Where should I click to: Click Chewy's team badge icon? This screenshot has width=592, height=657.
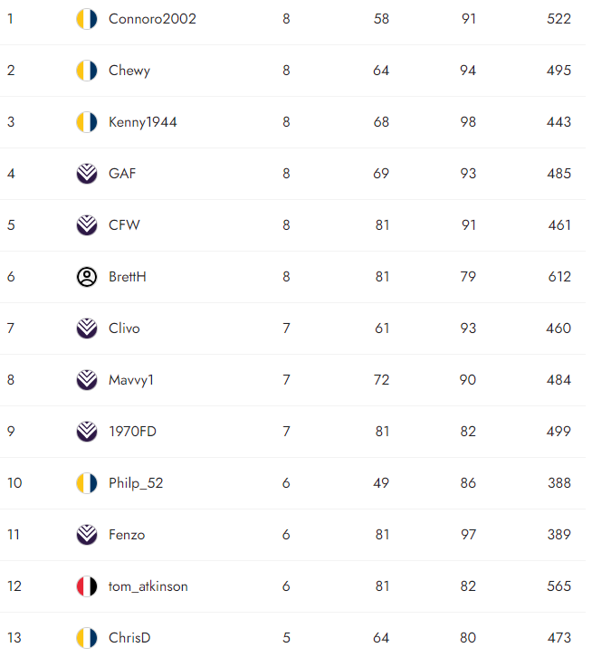(x=87, y=71)
